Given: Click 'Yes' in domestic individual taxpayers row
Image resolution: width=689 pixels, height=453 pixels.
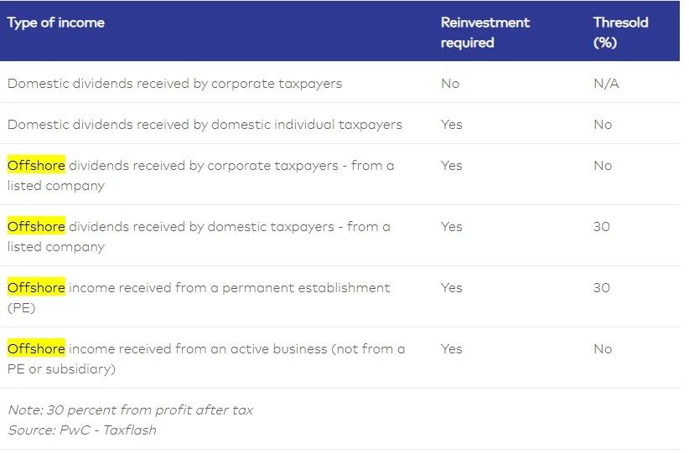Looking at the screenshot, I should click(x=451, y=124).
